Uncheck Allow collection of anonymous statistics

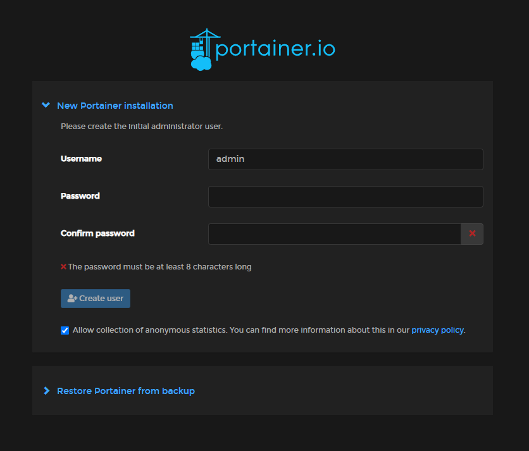click(65, 330)
